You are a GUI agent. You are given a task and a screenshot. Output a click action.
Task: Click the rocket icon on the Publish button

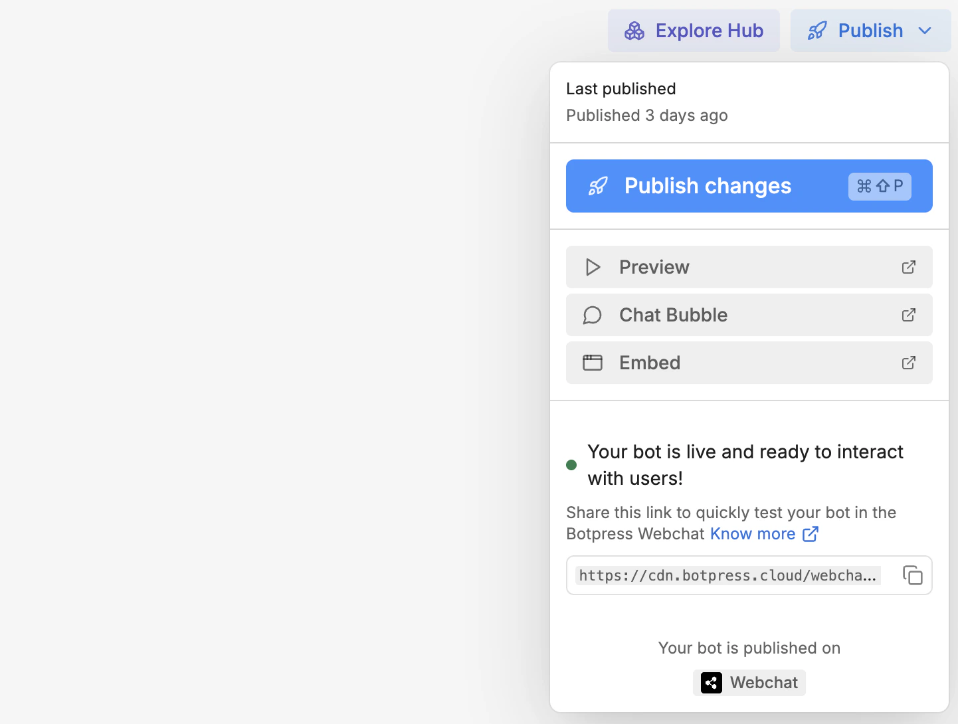(816, 31)
